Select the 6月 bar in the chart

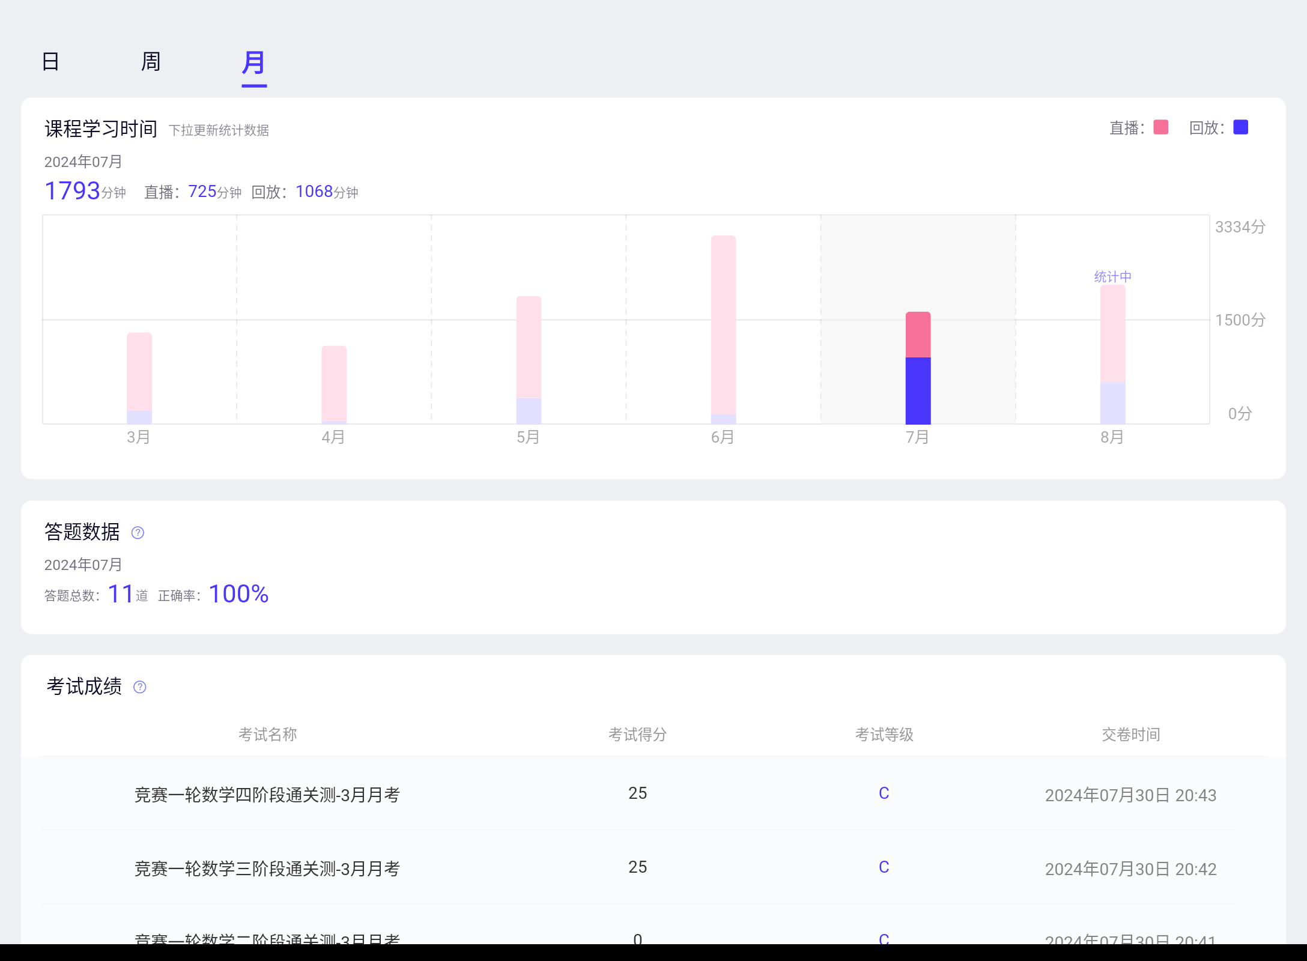723,330
